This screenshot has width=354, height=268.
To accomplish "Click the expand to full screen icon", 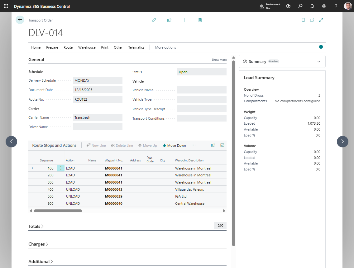I will 321,20.
